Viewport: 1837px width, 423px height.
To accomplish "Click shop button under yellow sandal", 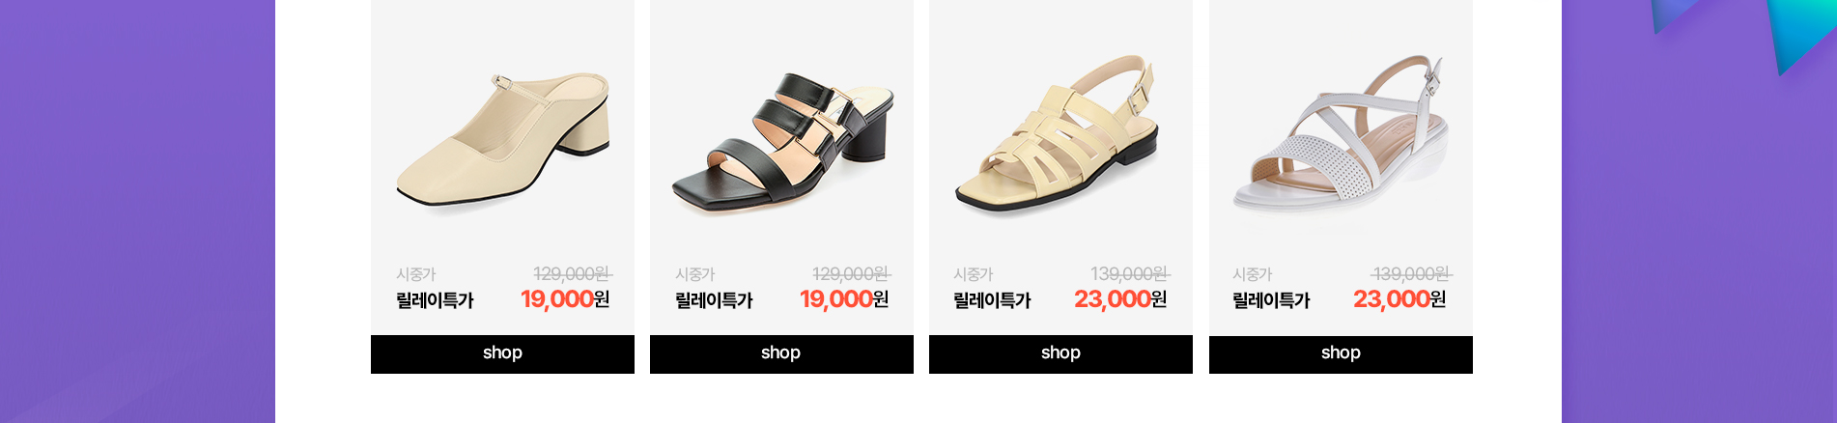I will (x=1060, y=353).
